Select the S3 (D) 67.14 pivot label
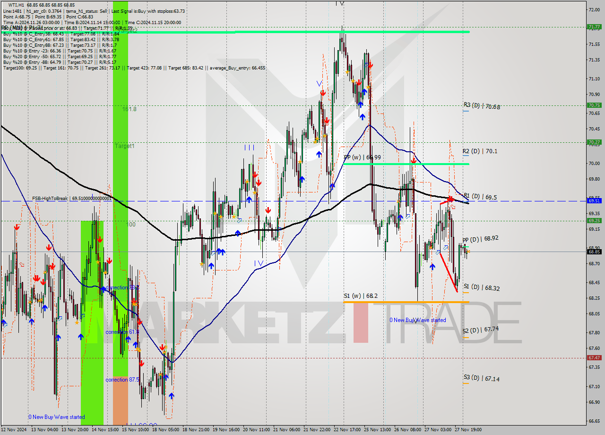The height and width of the screenshot is (435, 605). pyautogui.click(x=482, y=379)
